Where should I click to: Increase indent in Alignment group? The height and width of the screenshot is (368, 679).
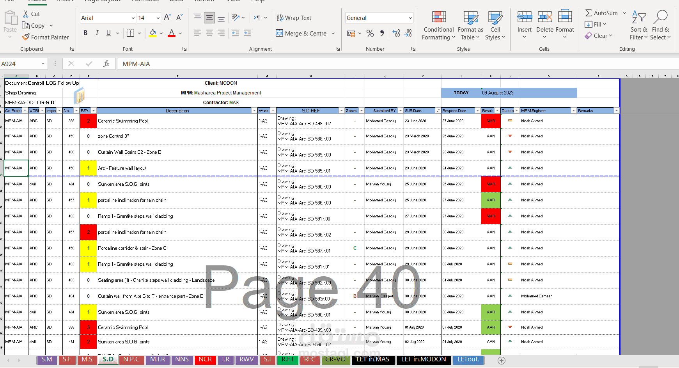tap(247, 33)
